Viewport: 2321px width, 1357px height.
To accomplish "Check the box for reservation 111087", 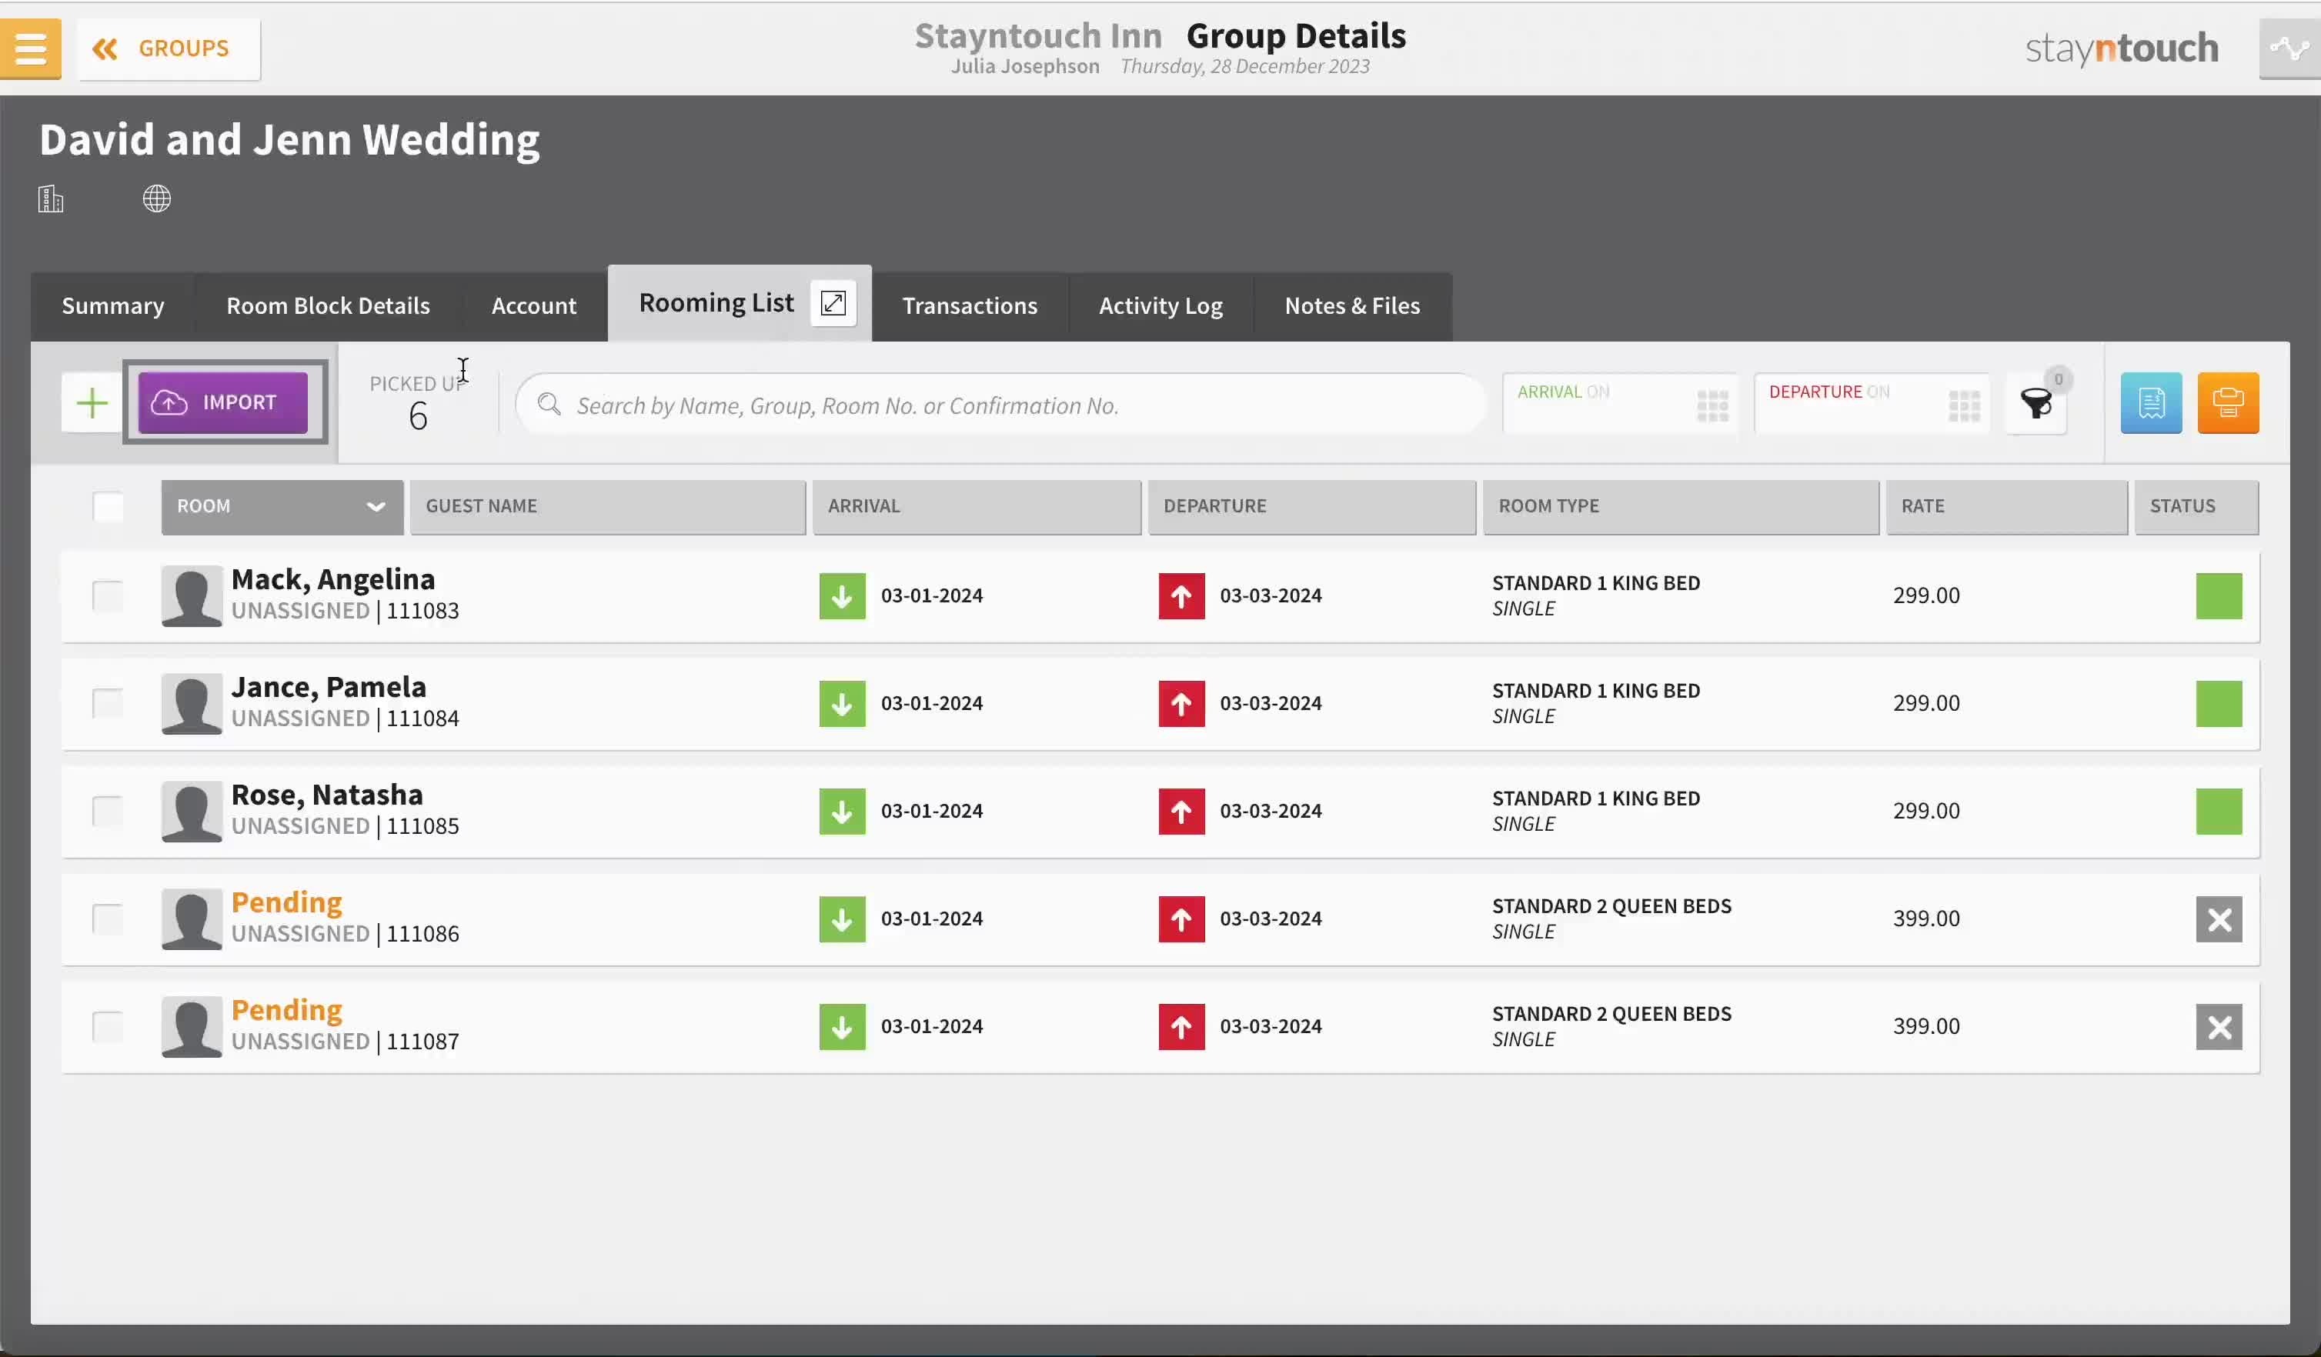I will pos(108,1026).
